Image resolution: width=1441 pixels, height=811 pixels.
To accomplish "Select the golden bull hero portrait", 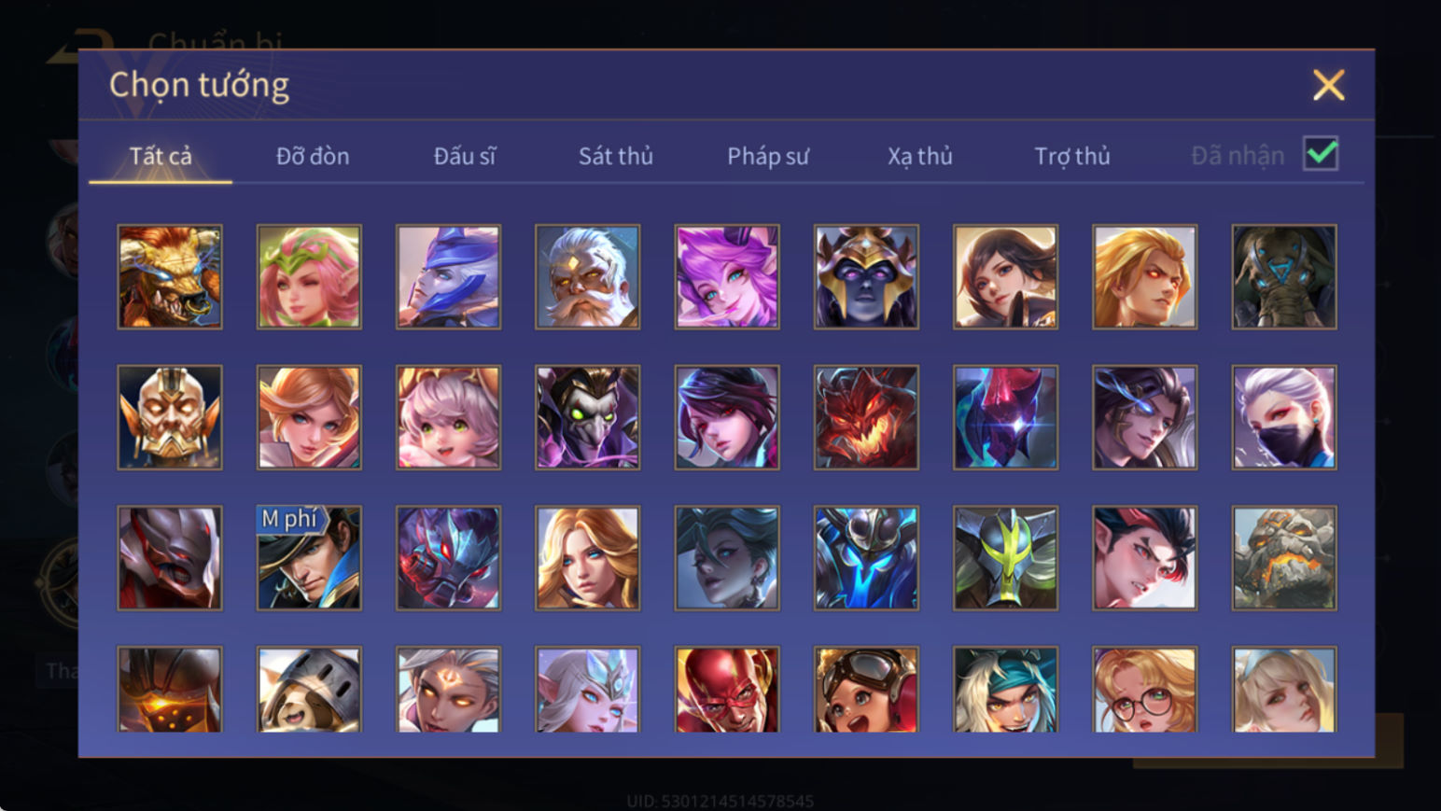I will click(x=170, y=276).
